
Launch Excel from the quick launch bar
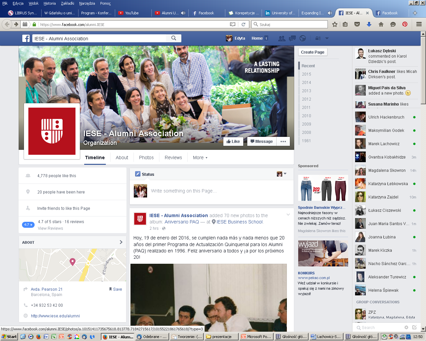coord(54,337)
